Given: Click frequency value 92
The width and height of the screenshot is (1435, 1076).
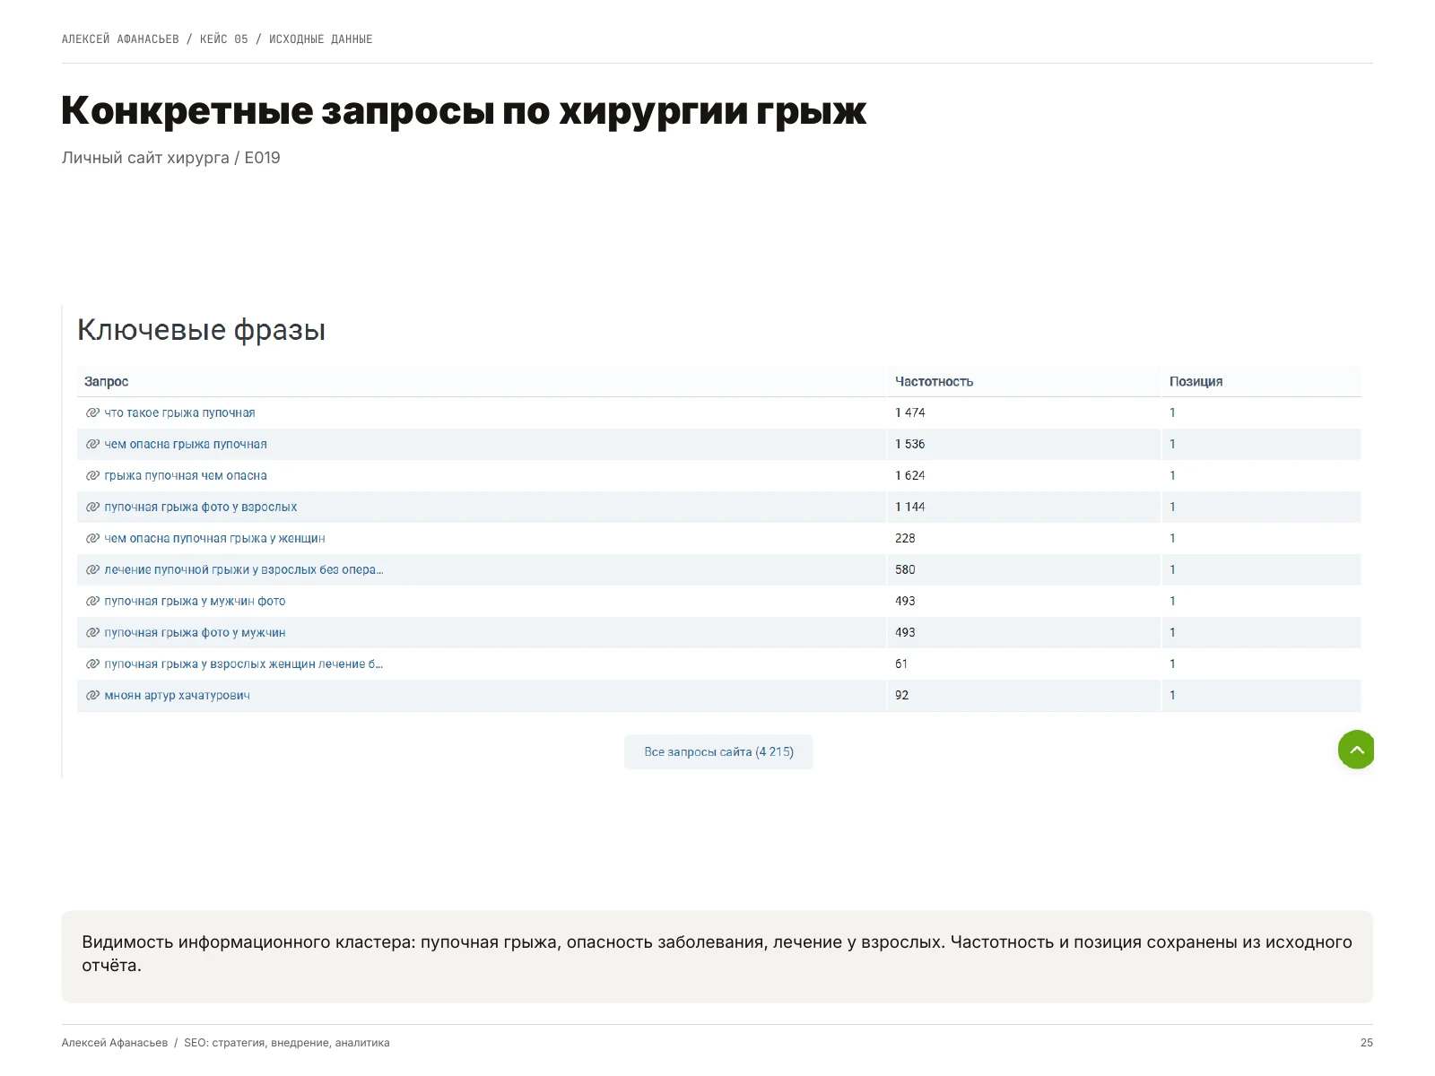Looking at the screenshot, I should point(901,695).
